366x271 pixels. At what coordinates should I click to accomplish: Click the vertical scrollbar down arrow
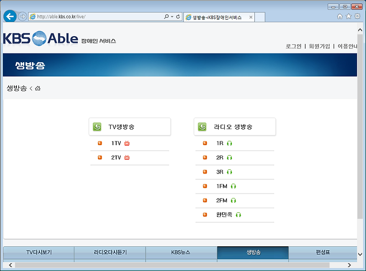(x=360, y=255)
